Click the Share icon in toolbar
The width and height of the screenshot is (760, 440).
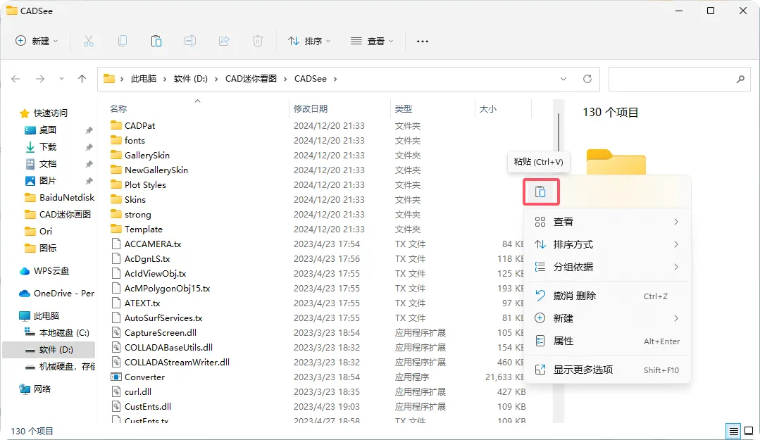coord(224,42)
